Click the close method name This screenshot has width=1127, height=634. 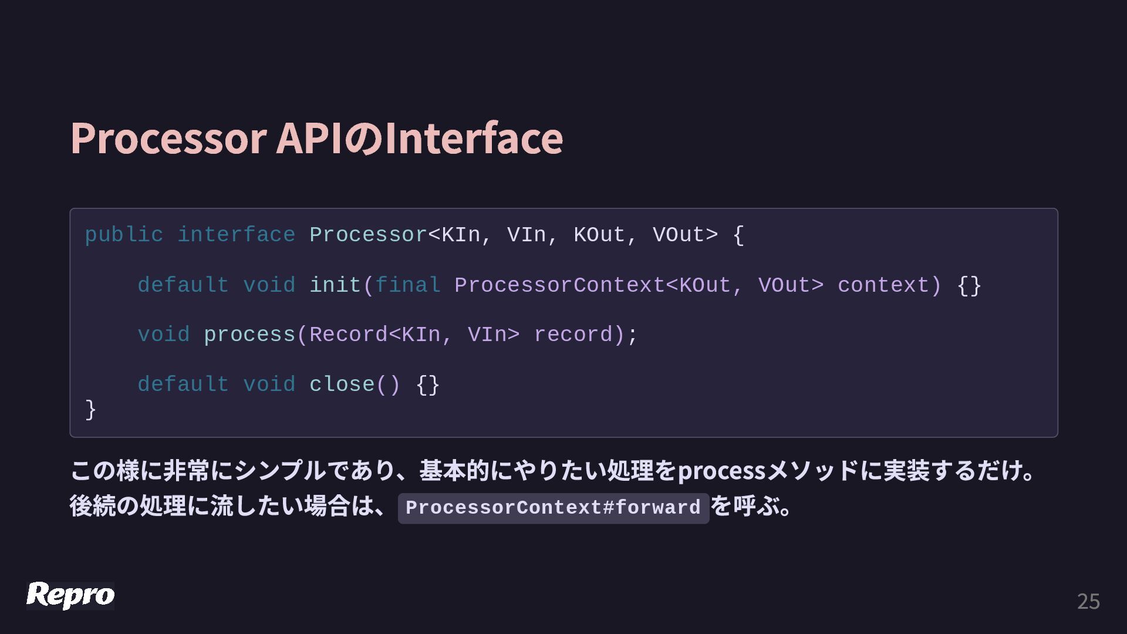point(342,385)
